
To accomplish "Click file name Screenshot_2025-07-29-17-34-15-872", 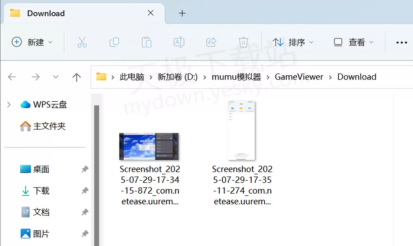I will [x=150, y=185].
